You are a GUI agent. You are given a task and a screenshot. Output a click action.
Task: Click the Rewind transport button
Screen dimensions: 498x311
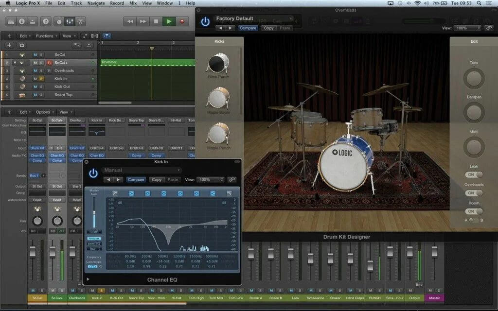[x=130, y=21]
